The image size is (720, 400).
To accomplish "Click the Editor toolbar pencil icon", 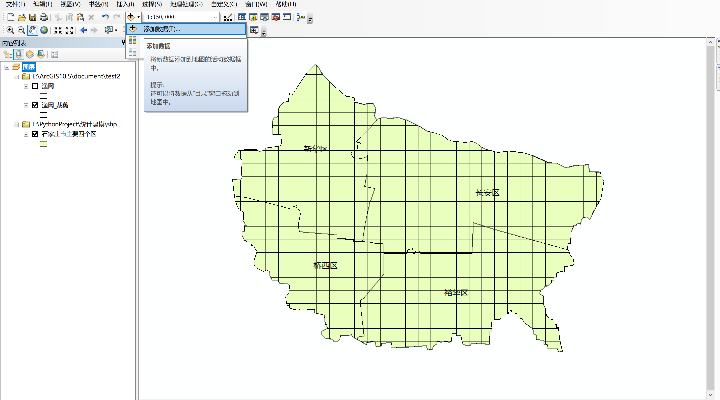I will coord(228,17).
